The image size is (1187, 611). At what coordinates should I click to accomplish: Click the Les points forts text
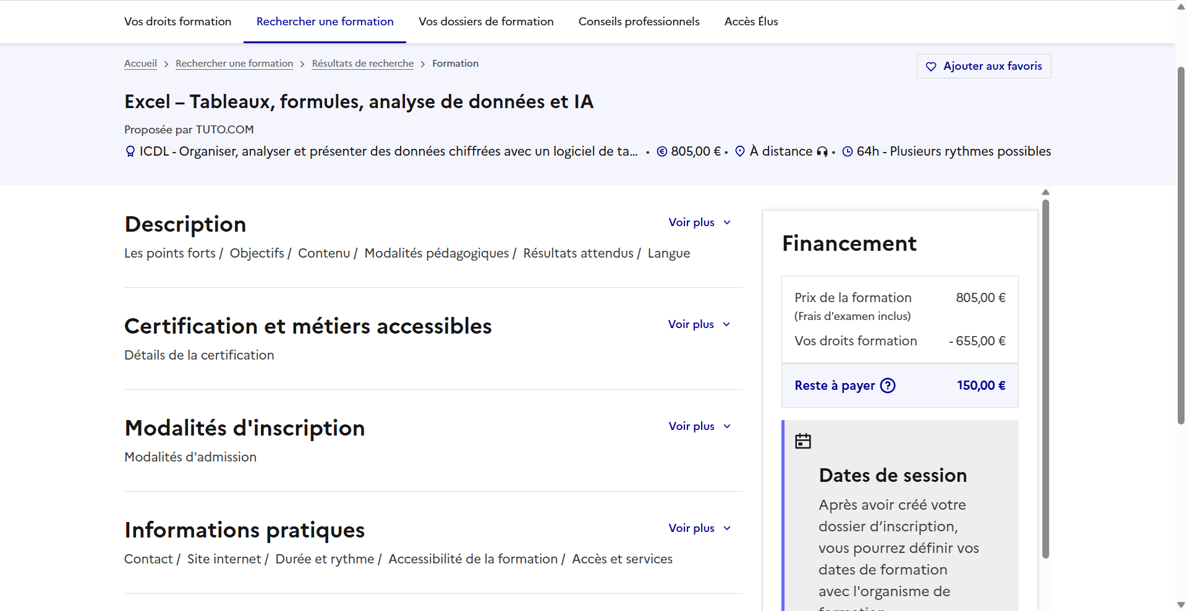(x=170, y=253)
